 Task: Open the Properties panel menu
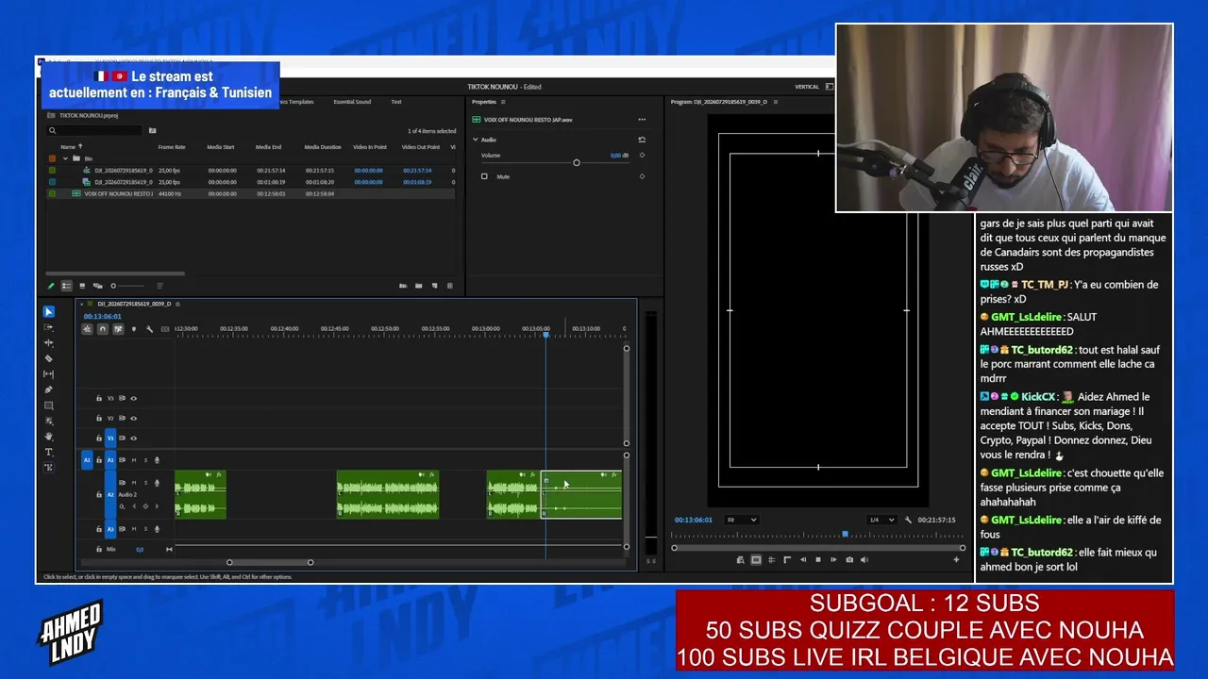click(x=503, y=102)
